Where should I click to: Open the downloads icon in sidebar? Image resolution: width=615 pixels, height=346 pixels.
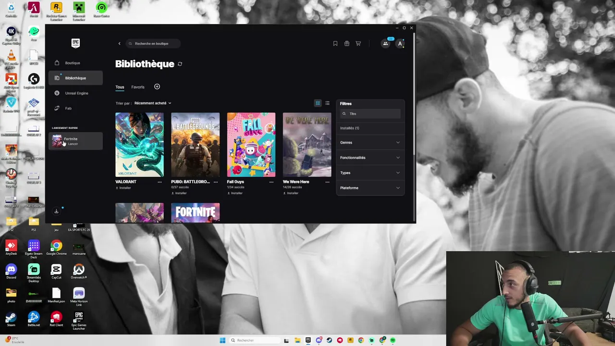[56, 211]
